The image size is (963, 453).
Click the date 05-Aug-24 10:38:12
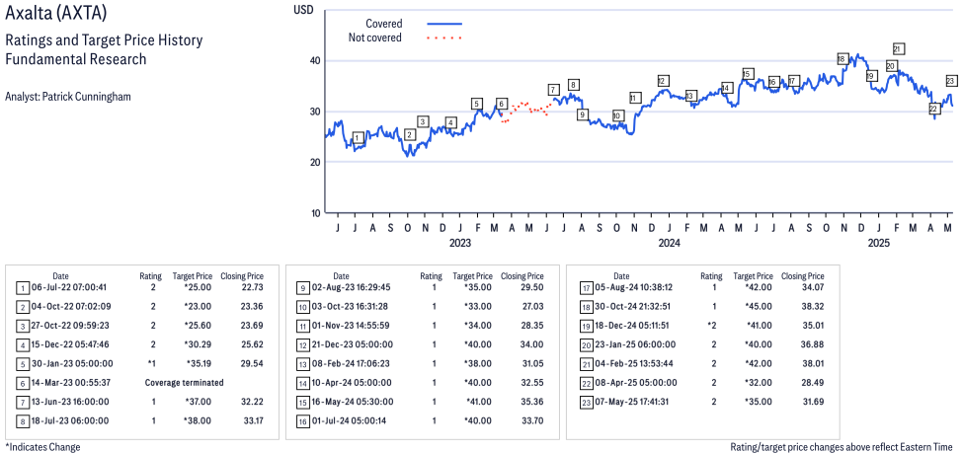(633, 286)
